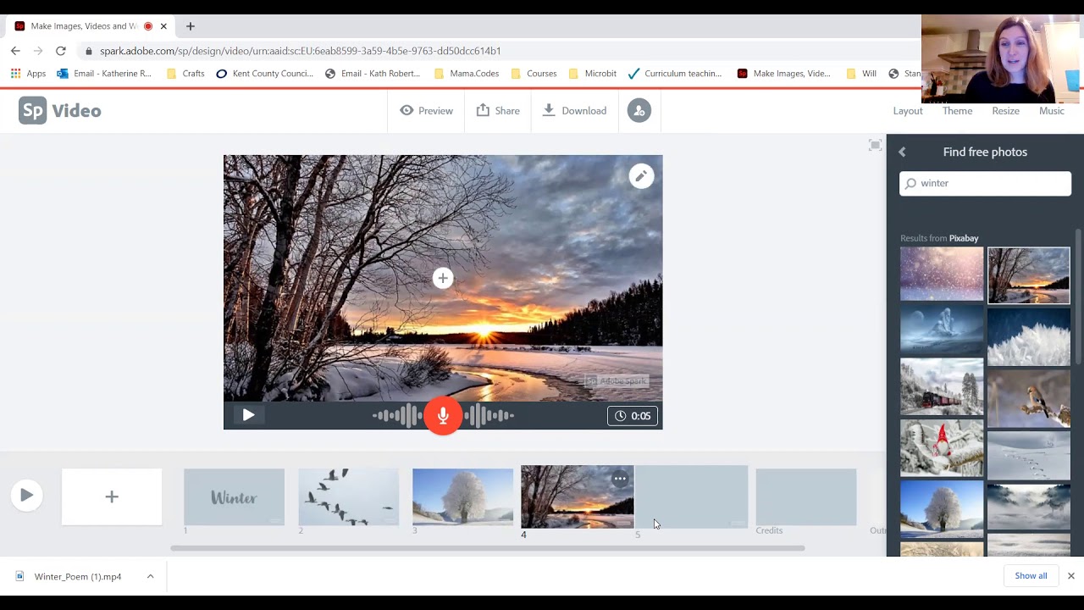Open Will bookmark folder
Screen dimensions: 1084x610
(861, 74)
